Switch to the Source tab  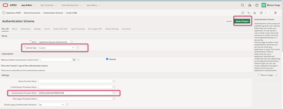47,29
